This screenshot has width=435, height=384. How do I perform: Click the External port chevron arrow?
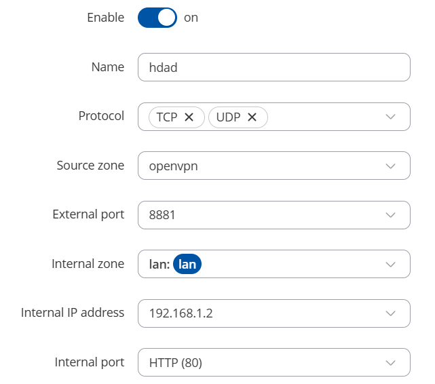[390, 215]
